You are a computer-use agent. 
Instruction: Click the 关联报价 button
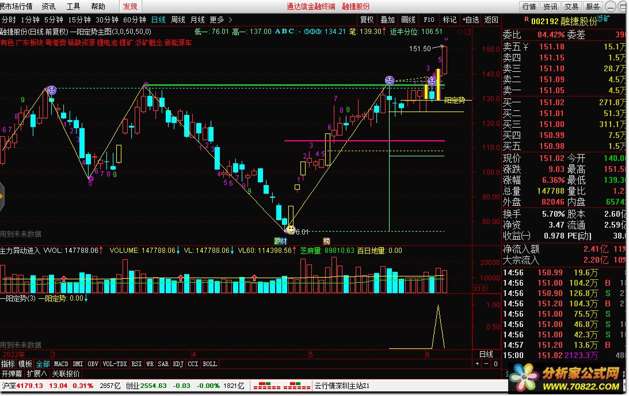66,374
